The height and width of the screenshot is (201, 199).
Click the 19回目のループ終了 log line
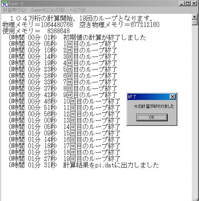click(x=65, y=158)
